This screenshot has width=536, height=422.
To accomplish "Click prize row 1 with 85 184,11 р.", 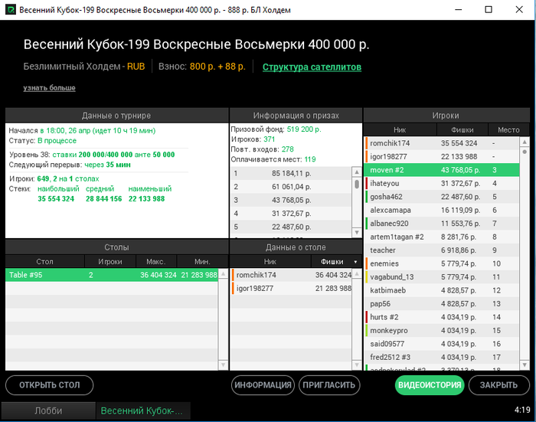I will (291, 173).
